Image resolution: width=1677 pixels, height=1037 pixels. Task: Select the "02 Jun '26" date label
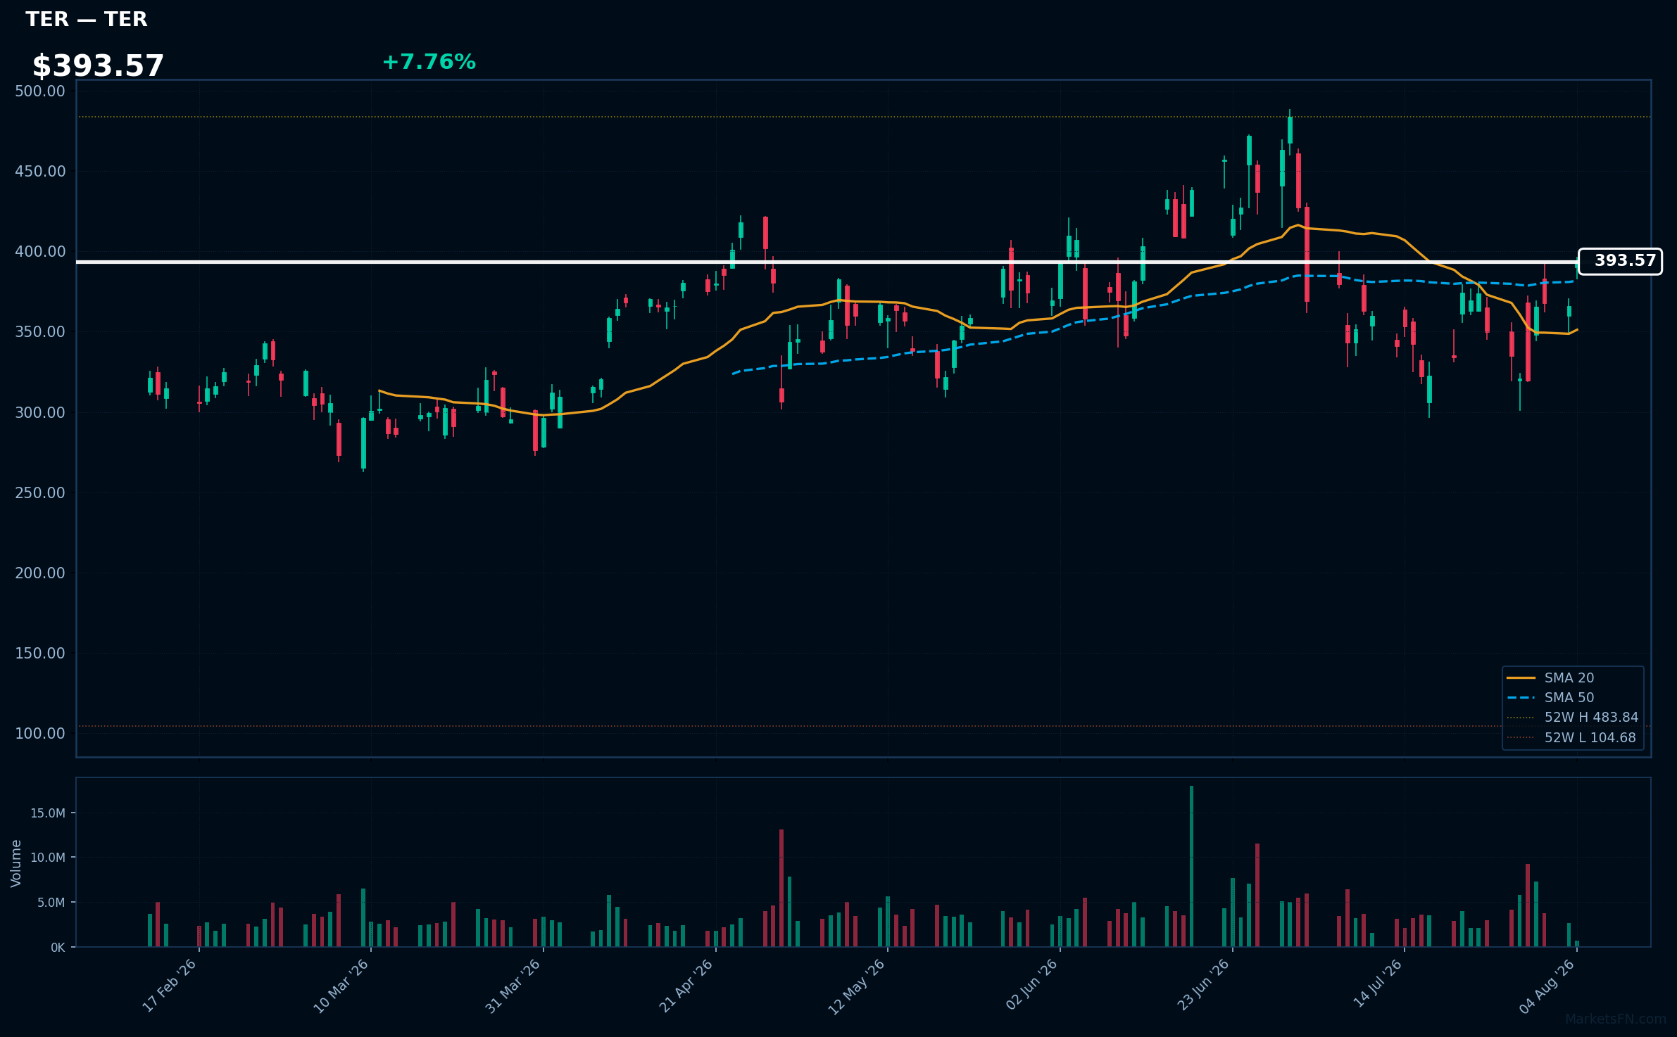(1032, 985)
